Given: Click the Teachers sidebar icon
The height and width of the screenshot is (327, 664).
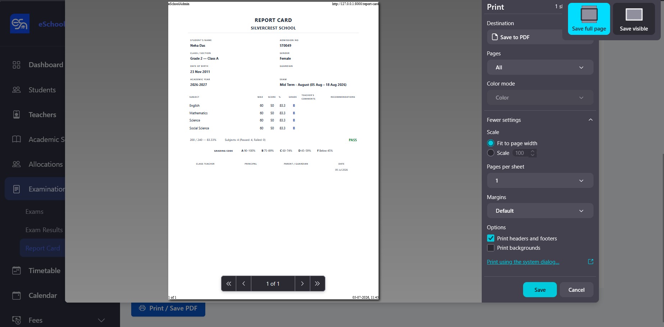Looking at the screenshot, I should [17, 115].
